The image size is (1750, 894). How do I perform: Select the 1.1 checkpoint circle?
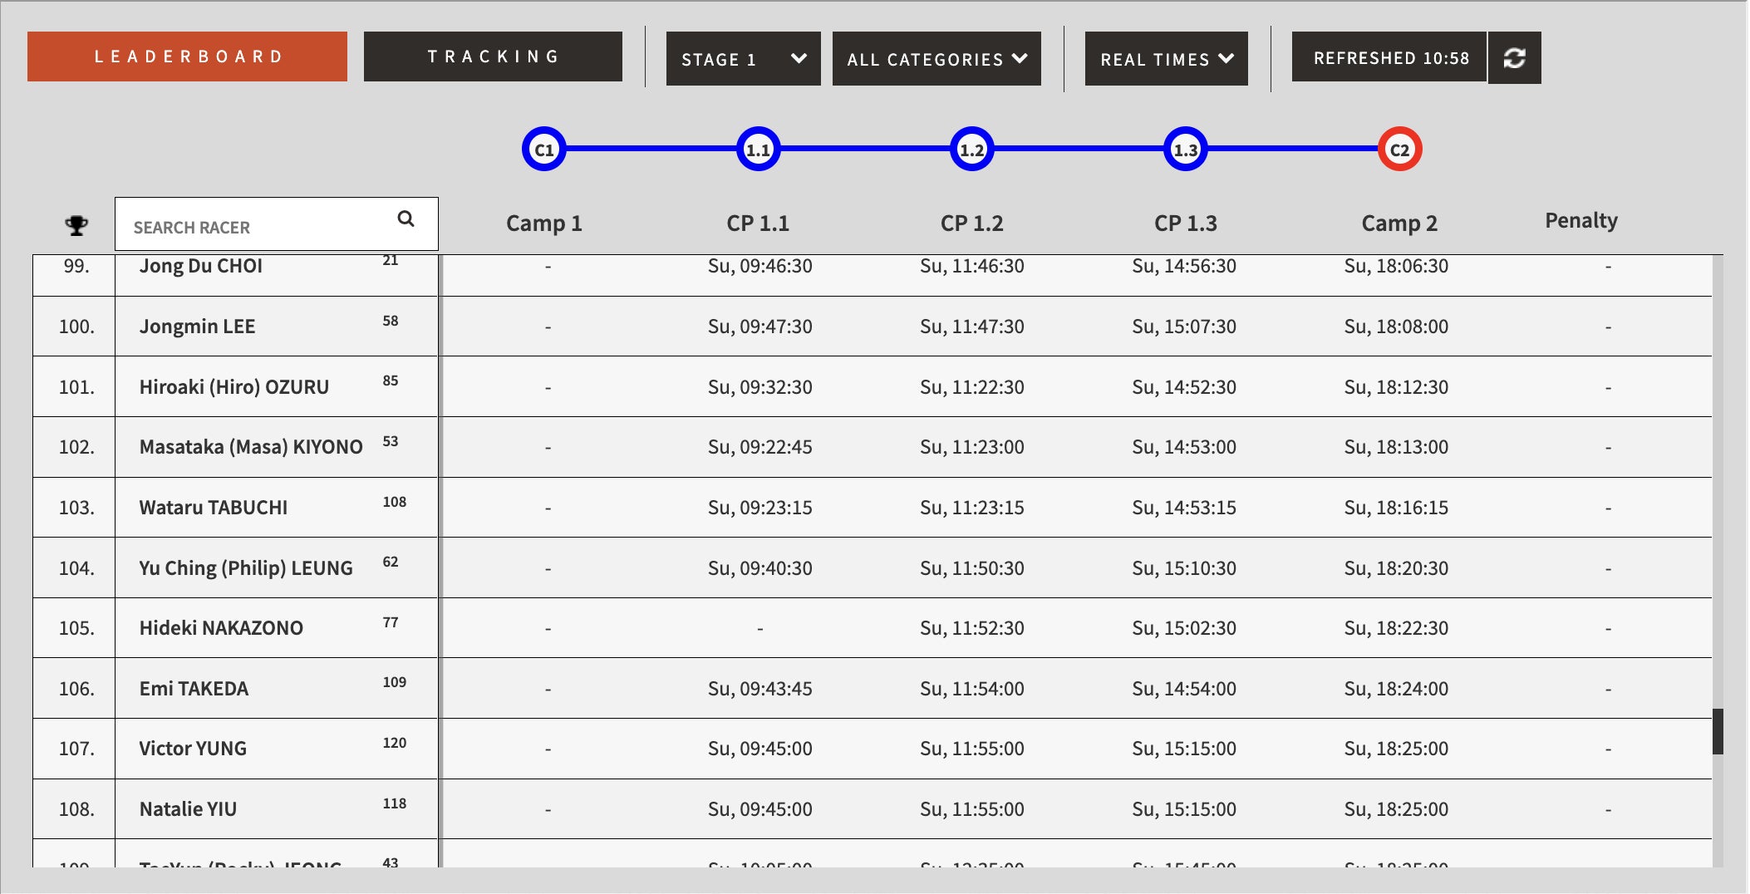tap(758, 150)
